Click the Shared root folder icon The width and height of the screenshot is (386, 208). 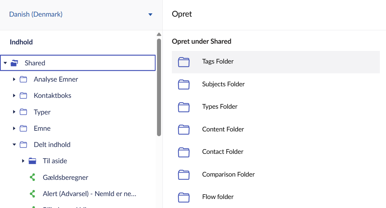click(14, 63)
